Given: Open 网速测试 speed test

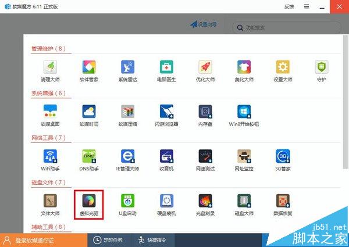Looking at the screenshot, I should coord(205,160).
